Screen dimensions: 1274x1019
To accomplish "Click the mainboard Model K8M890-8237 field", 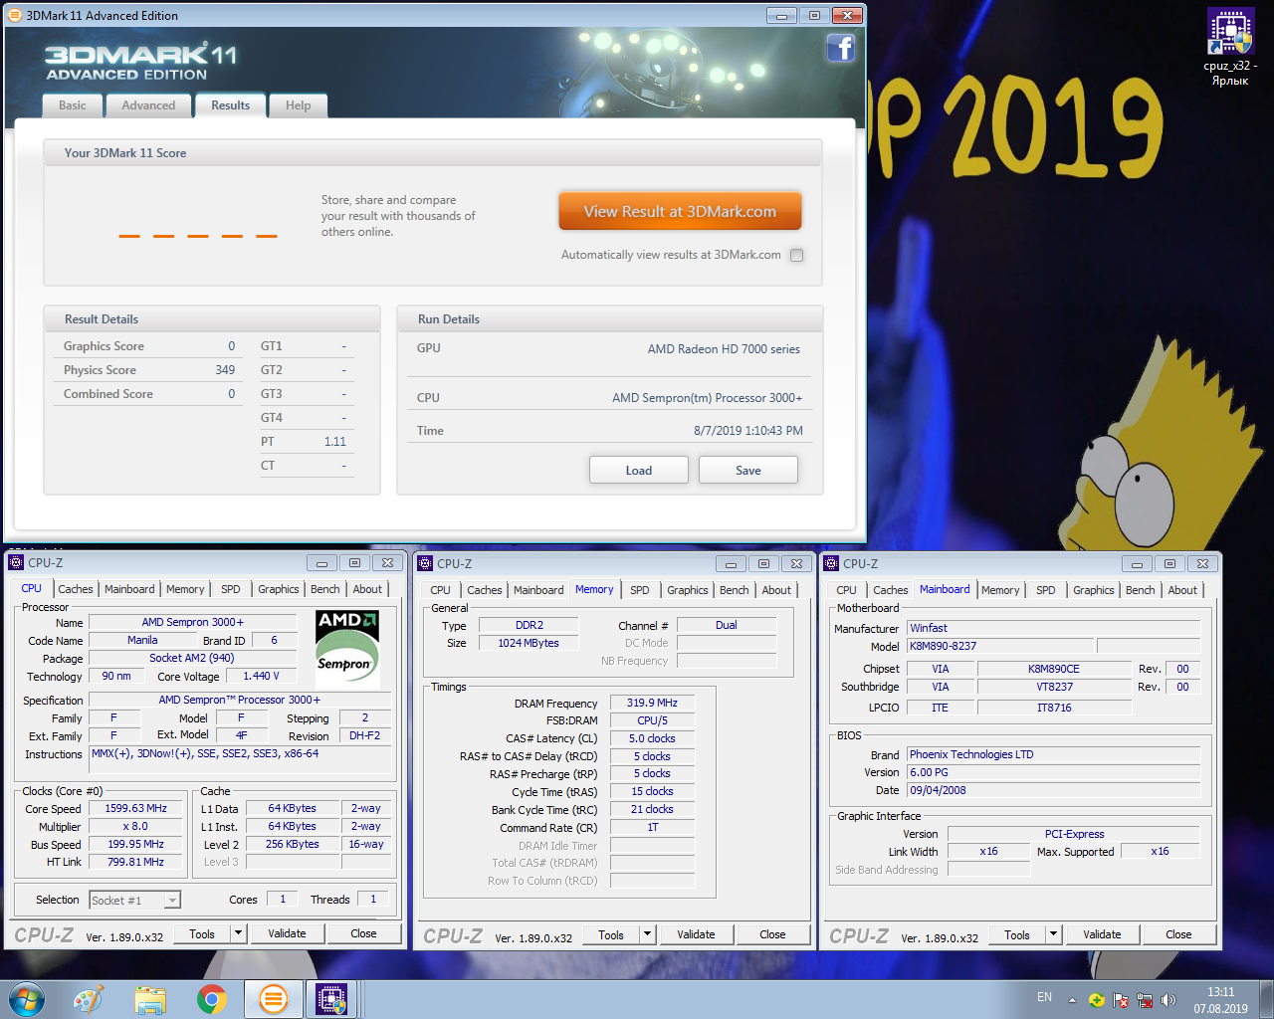I will pos(999,646).
